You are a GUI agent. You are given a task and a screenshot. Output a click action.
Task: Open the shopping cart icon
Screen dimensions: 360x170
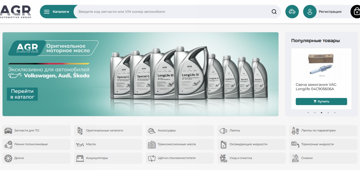356,12
